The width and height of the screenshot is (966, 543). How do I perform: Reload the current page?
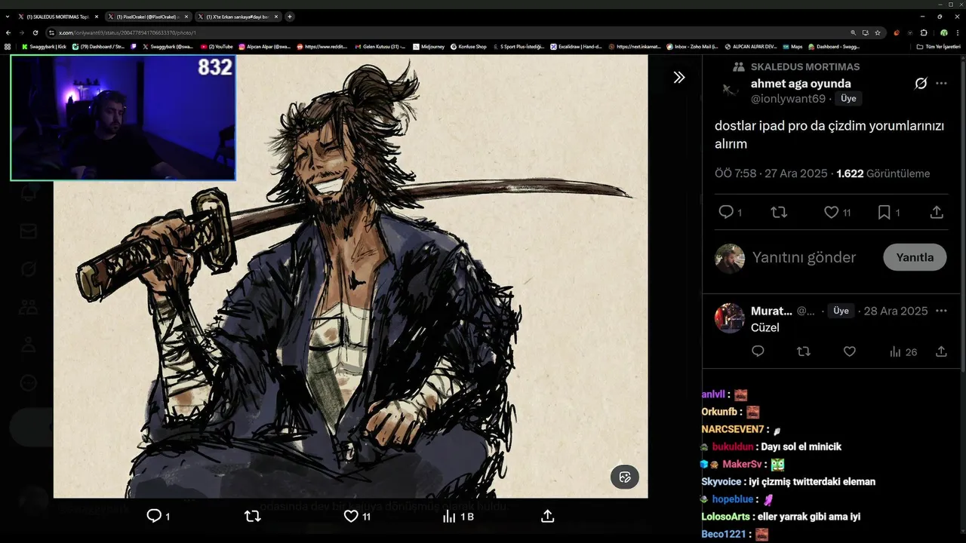(x=35, y=32)
